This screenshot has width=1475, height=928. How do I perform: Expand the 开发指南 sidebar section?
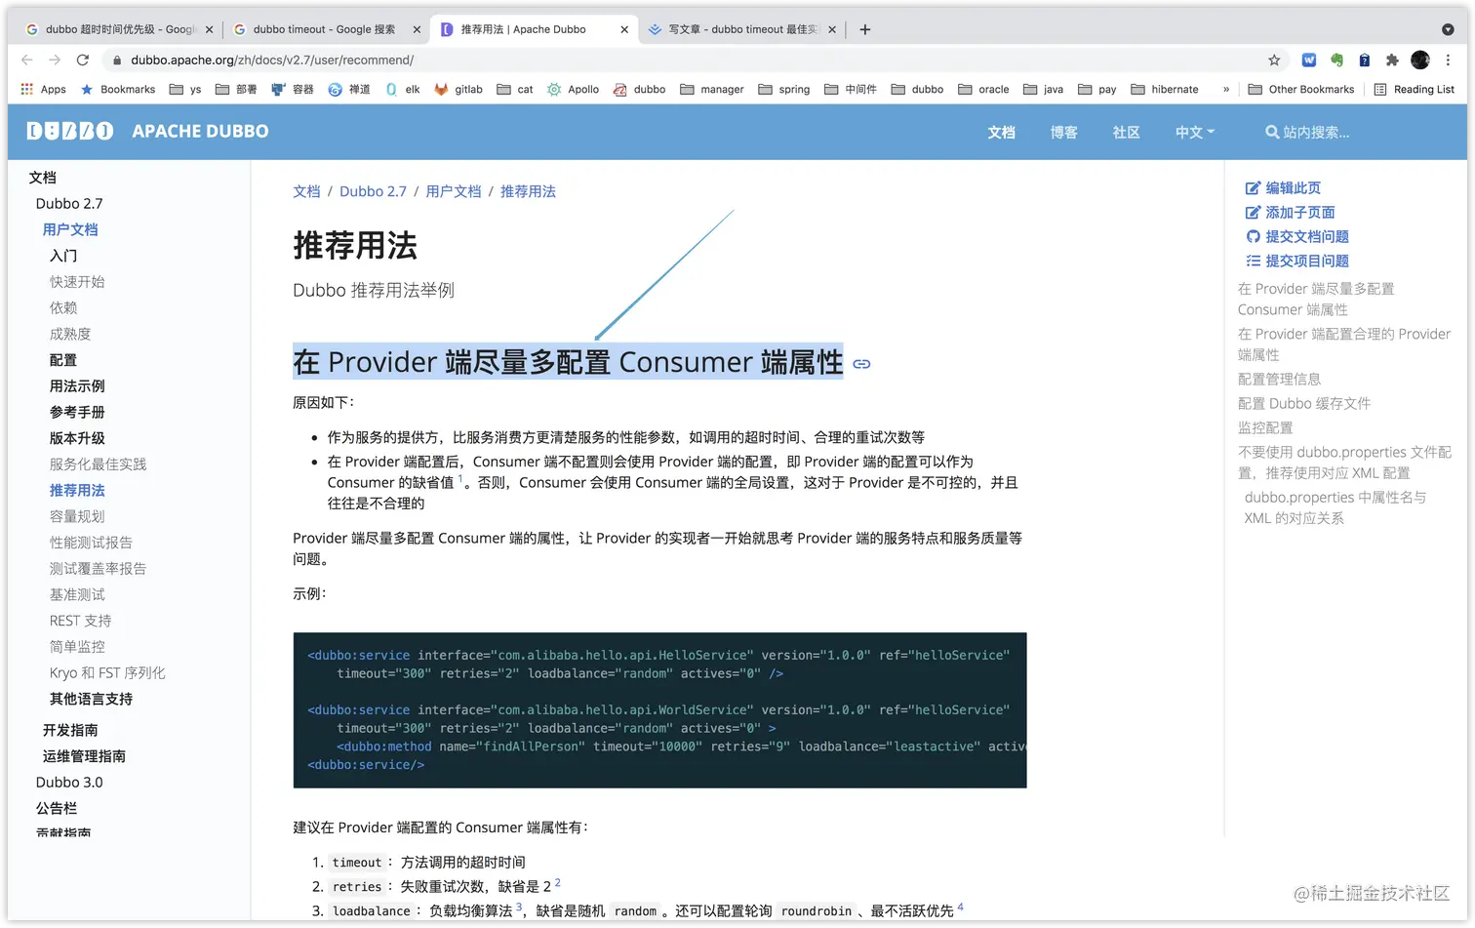tap(70, 730)
